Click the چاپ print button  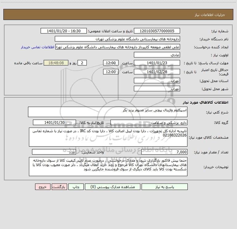(x=76, y=187)
